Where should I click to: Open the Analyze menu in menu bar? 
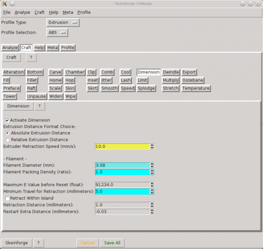pyautogui.click(x=22, y=12)
